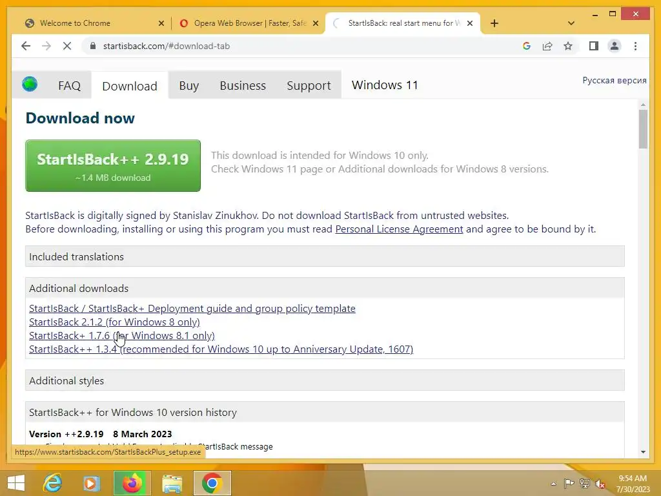661x496 pixels.
Task: Open Action Center flag icon
Action: pos(569,484)
